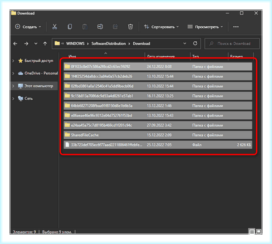Select file 33b723def705ec6f77aad2211886461ffebfe
272x244 pixels.
[x=158, y=145]
